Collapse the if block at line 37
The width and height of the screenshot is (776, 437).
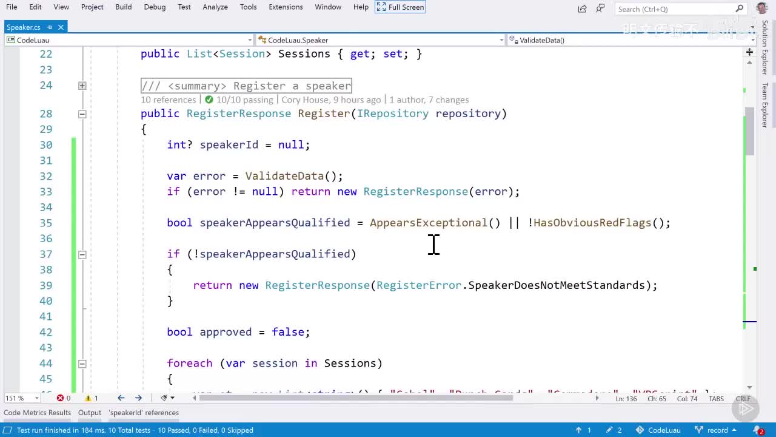tap(82, 254)
